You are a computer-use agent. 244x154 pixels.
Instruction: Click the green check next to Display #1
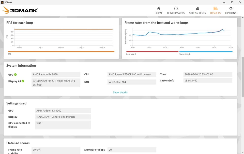23,81
